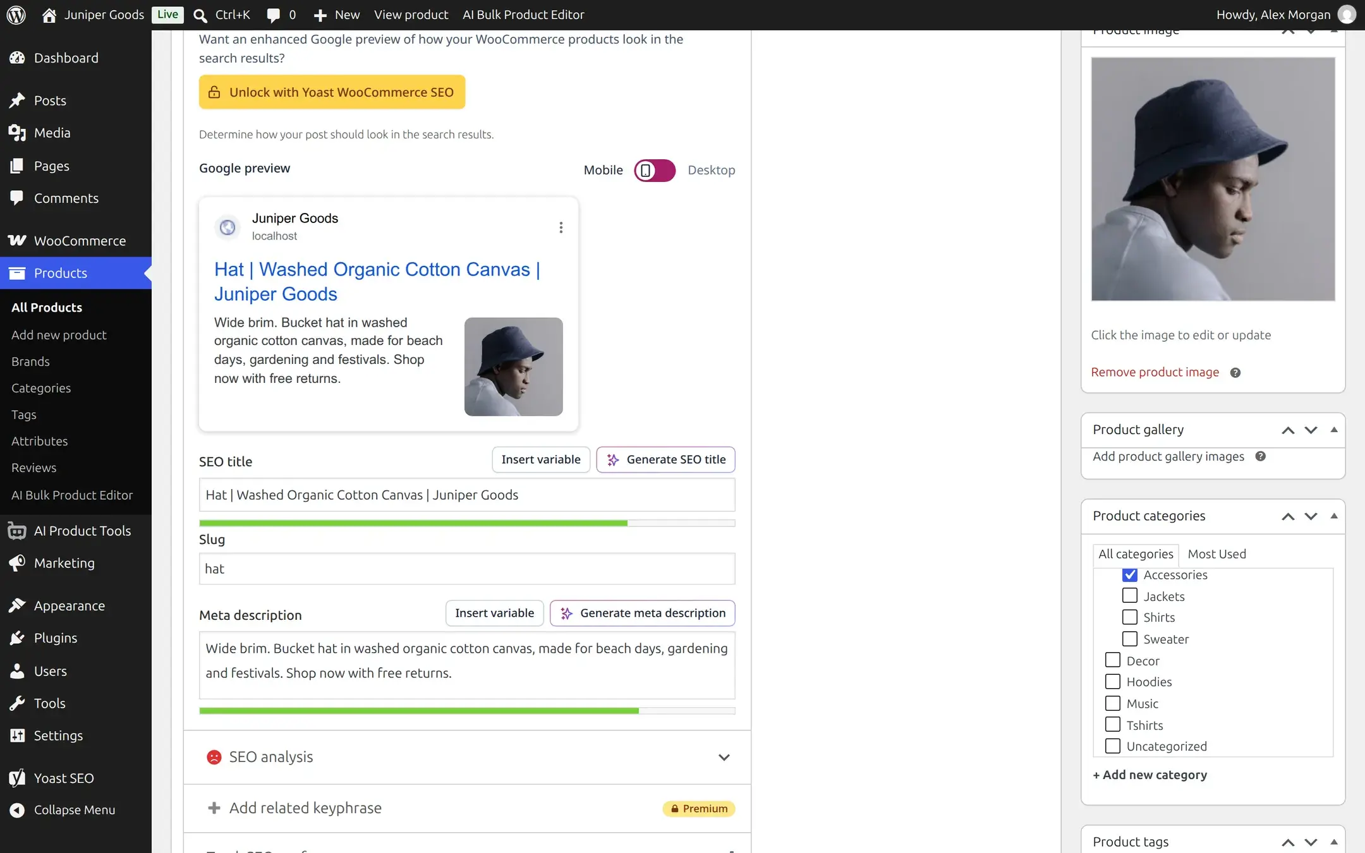Viewport: 1365px width, 853px height.
Task: Click the Remove product image link
Action: (1155, 372)
